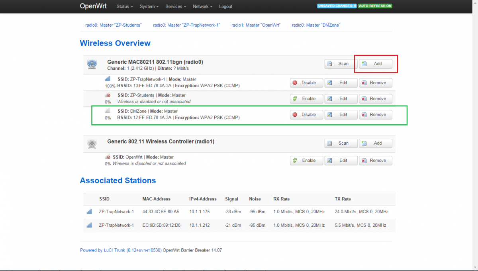Open the Powered by LuCI Trunk link
This screenshot has height=271, width=478.
[121, 250]
